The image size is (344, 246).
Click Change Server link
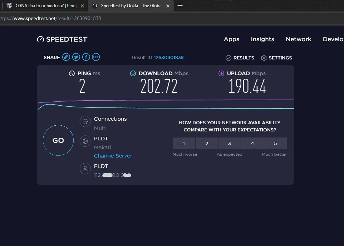point(113,156)
